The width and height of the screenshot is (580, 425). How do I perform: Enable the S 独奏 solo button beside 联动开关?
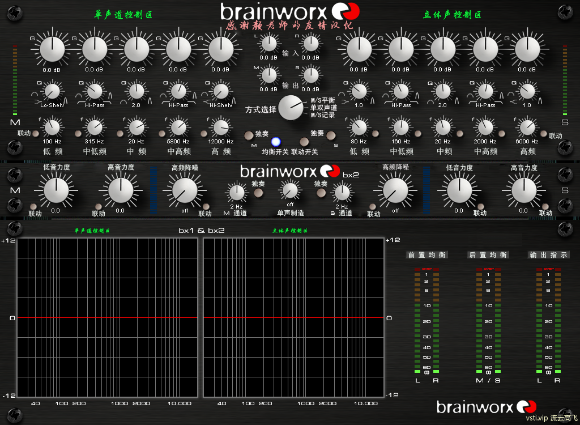click(x=331, y=135)
